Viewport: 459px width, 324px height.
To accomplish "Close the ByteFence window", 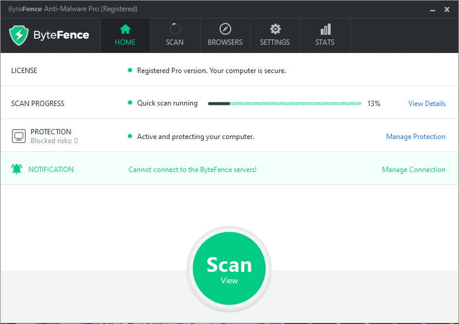I will 447,9.
